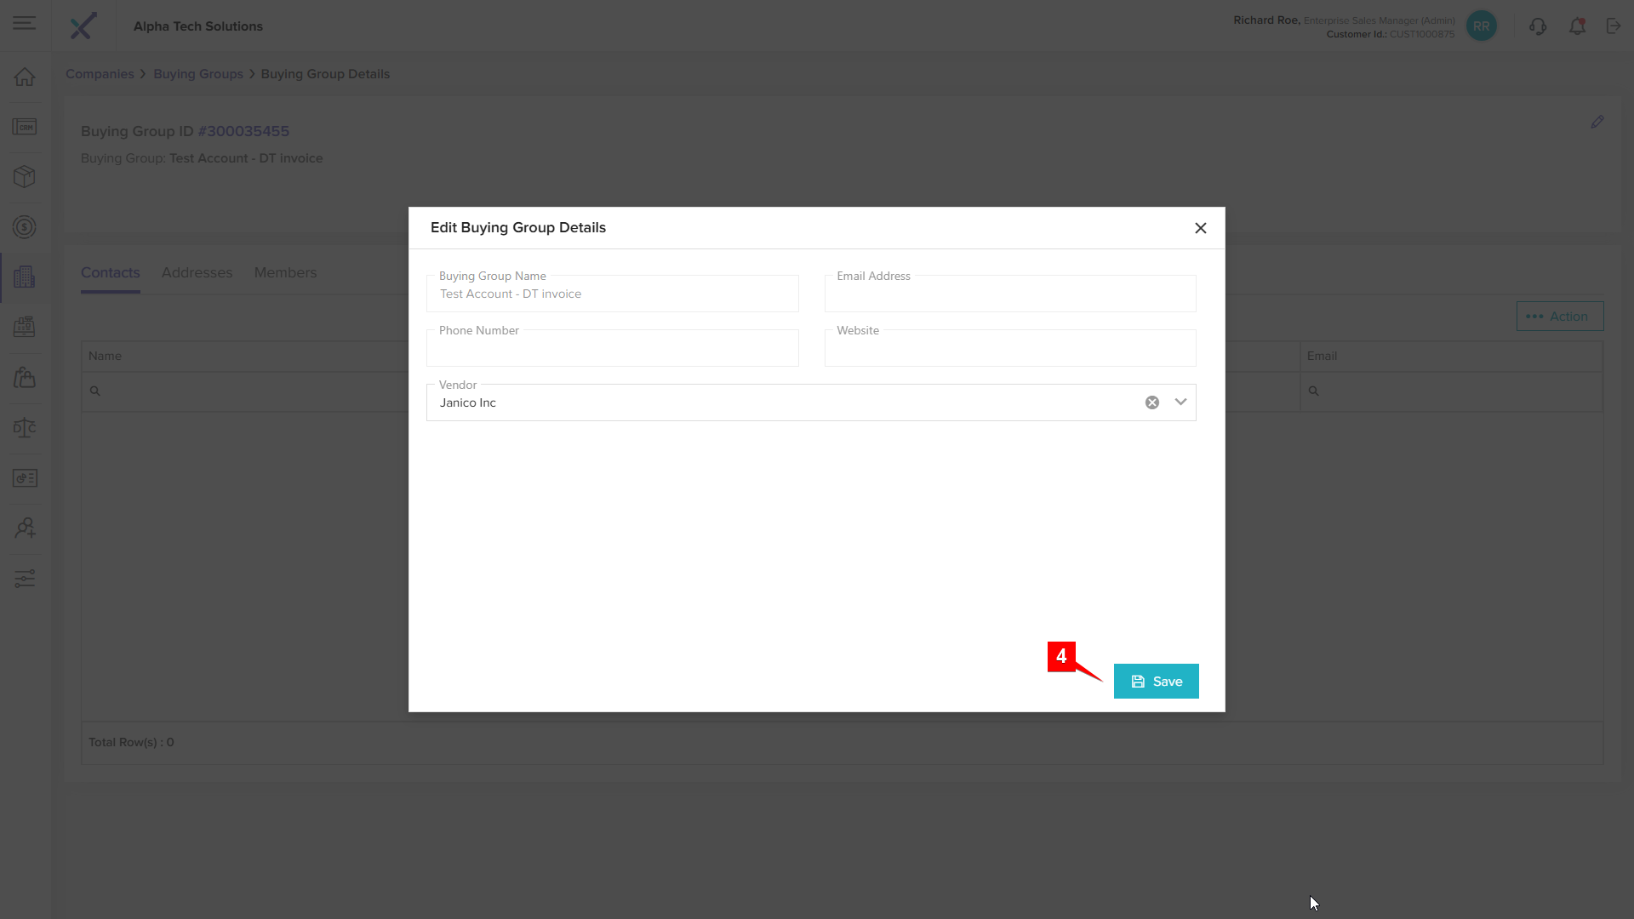This screenshot has height=919, width=1634.
Task: Click the Save button in dialog
Action: tap(1156, 681)
